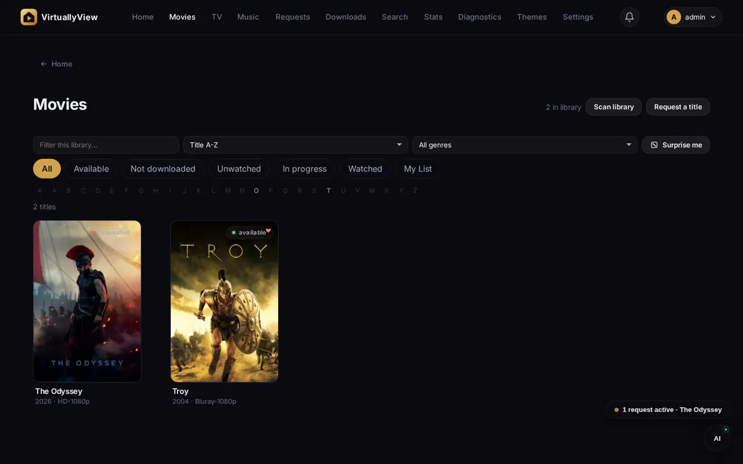Click the VirtuallyView logo icon
The width and height of the screenshot is (743, 464).
[x=28, y=17]
